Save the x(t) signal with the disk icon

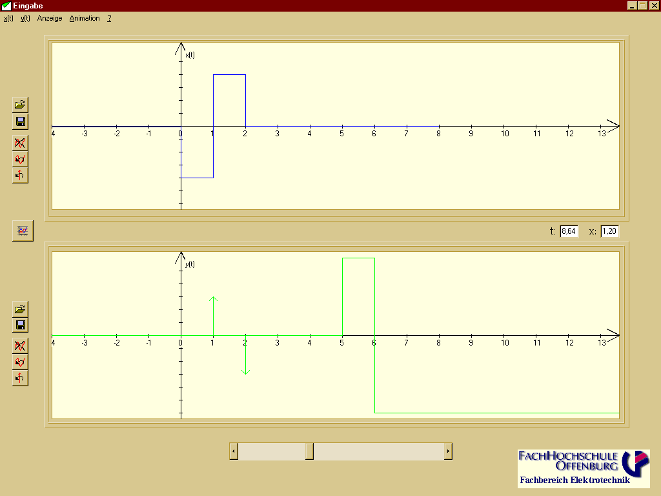pyautogui.click(x=20, y=122)
